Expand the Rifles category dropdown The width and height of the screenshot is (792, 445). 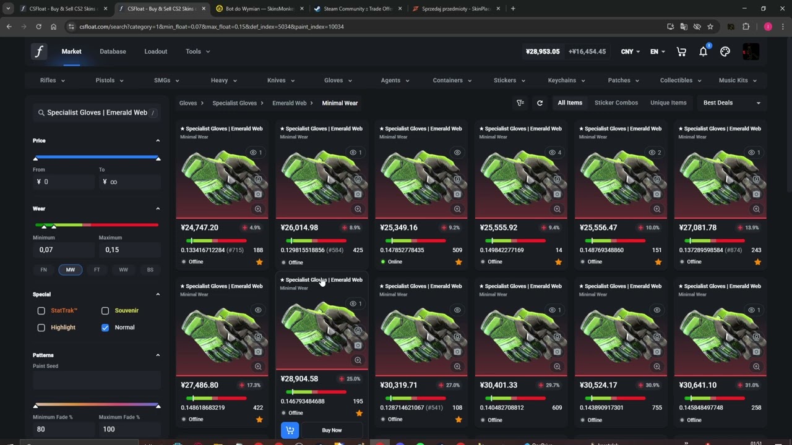point(53,80)
